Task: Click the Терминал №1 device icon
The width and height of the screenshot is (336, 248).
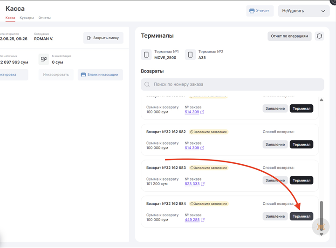Action: pyautogui.click(x=146, y=54)
